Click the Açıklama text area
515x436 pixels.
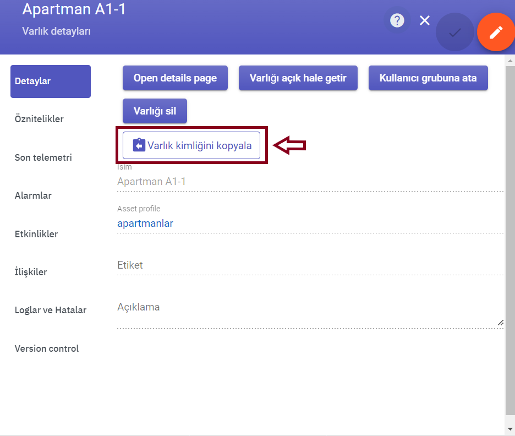point(310,313)
